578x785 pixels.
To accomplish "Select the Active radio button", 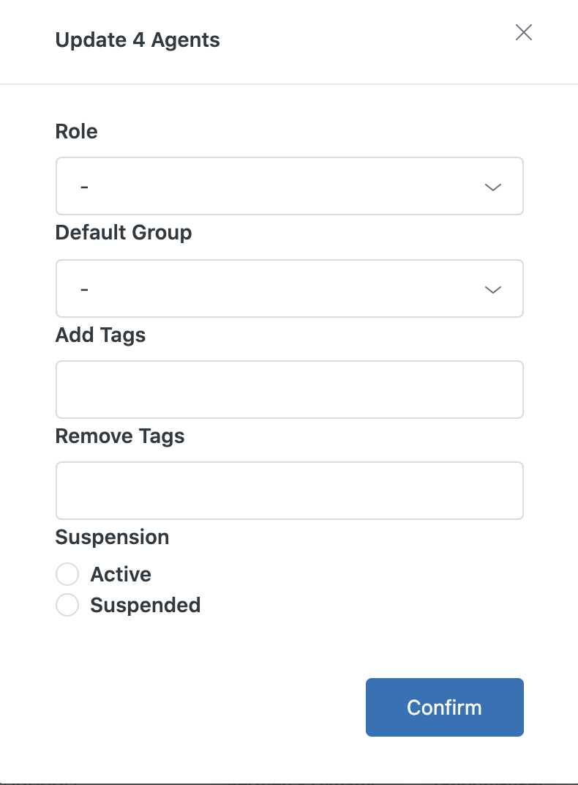I will coord(67,575).
